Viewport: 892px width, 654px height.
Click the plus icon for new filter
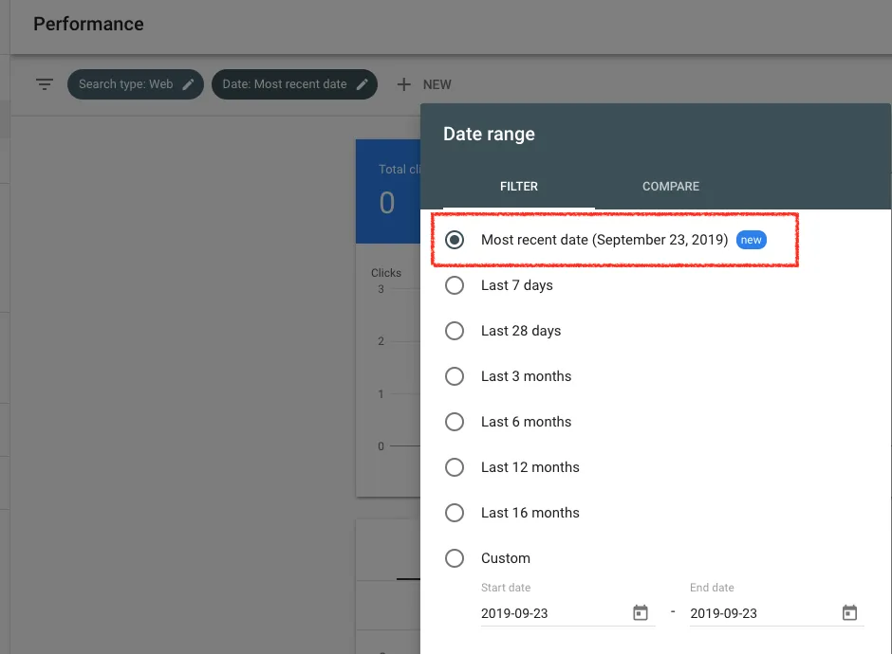coord(404,84)
